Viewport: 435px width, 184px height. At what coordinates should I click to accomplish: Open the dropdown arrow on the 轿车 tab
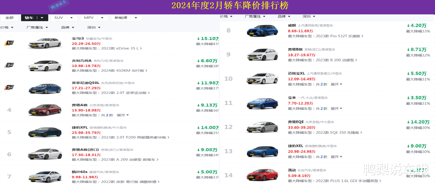(x=42, y=18)
